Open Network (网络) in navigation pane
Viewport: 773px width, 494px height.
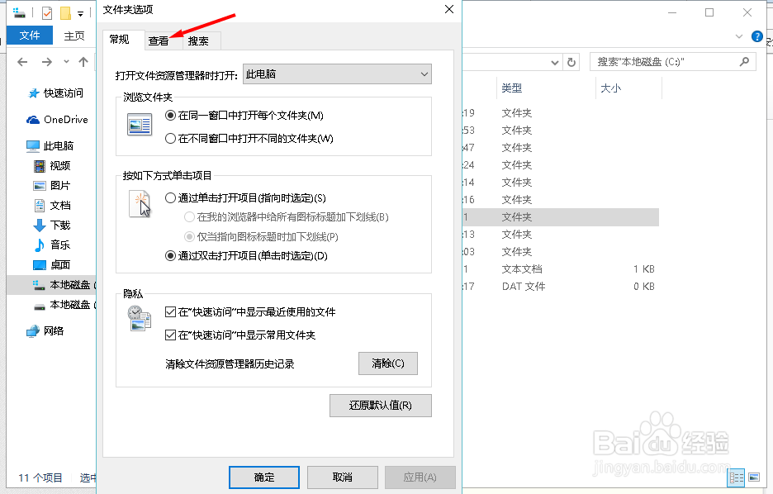point(45,331)
